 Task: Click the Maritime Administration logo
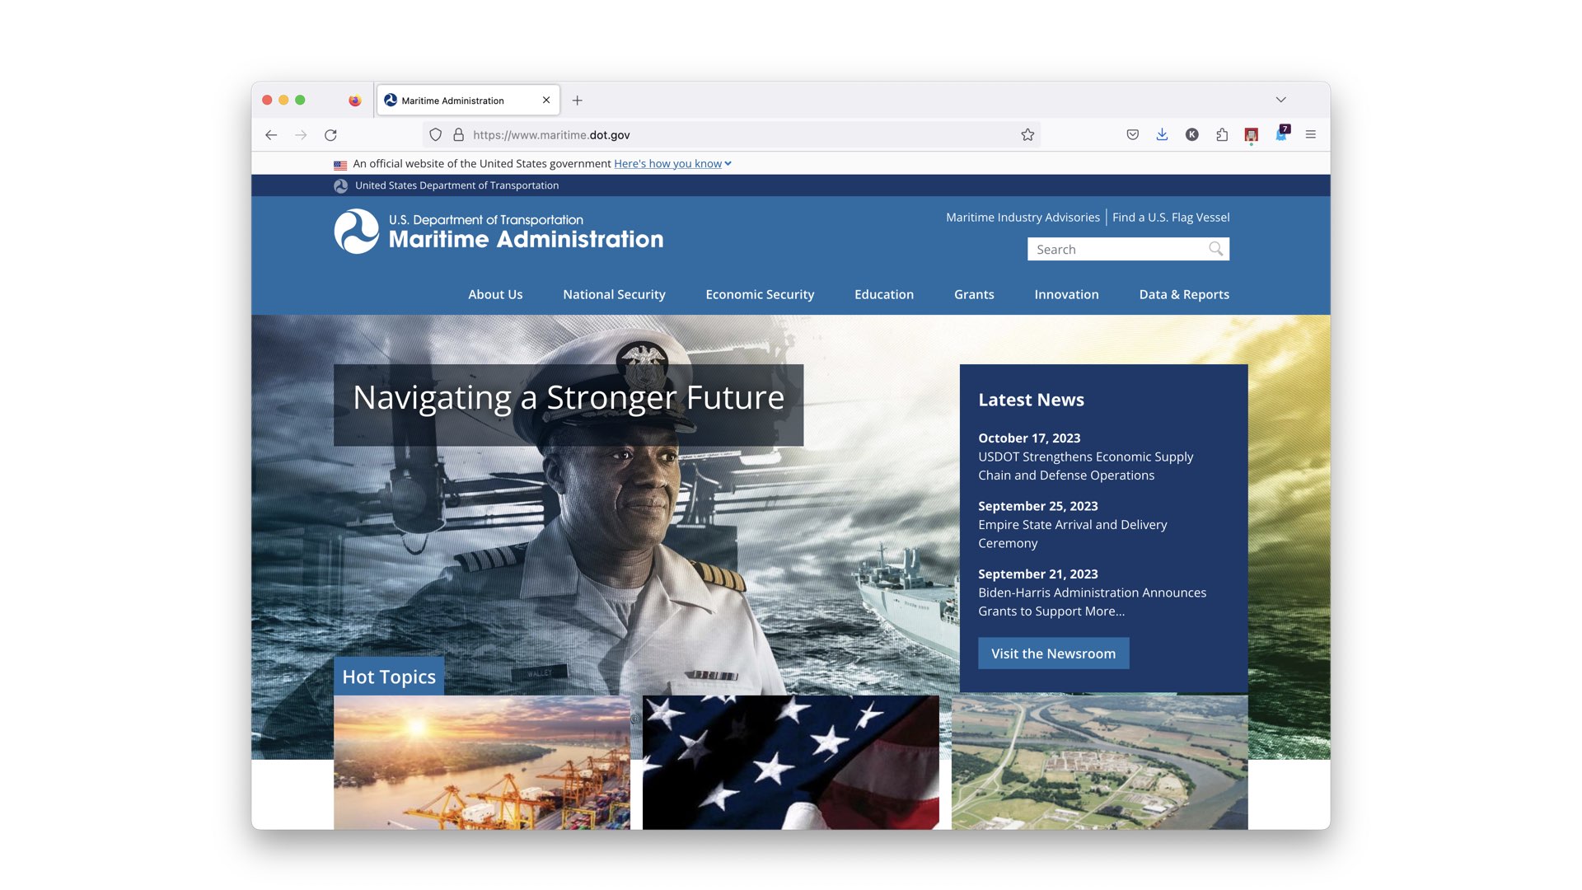click(498, 232)
